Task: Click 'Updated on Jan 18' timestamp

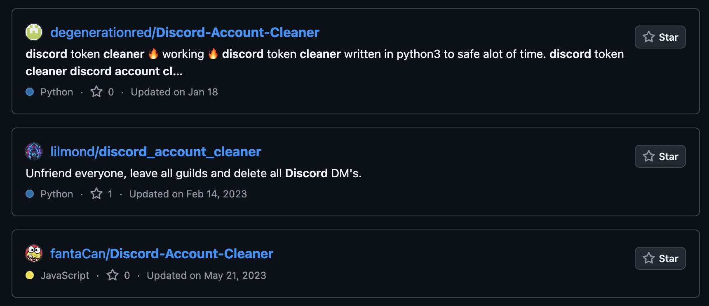Action: pyautogui.click(x=174, y=92)
